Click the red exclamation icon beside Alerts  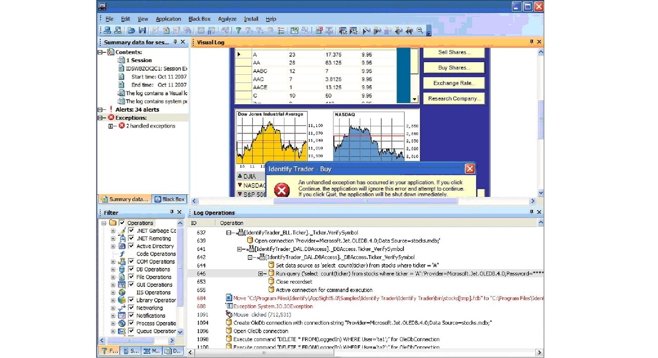pos(111,109)
